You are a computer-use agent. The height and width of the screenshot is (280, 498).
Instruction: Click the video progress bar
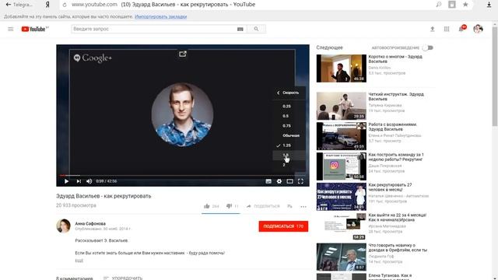click(183, 175)
